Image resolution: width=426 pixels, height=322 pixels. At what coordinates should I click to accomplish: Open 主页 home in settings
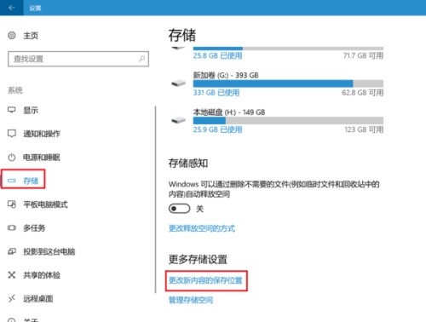31,36
